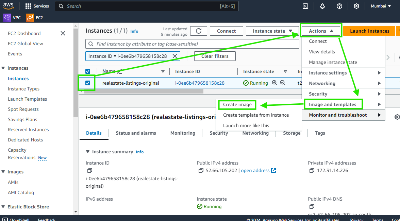
Task: Copy the public IPv4 address
Action: click(x=201, y=170)
